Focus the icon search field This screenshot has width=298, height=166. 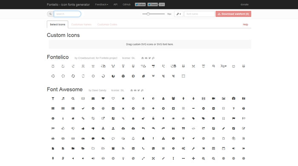67,14
